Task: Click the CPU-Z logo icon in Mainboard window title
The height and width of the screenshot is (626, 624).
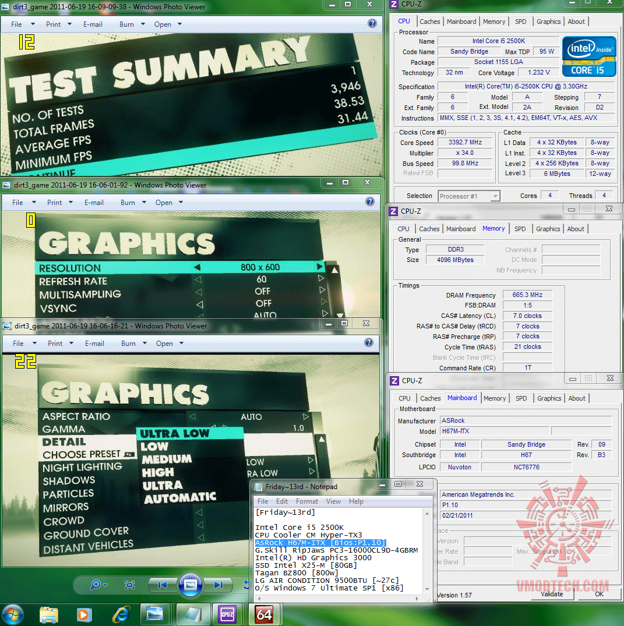Action: (x=394, y=380)
